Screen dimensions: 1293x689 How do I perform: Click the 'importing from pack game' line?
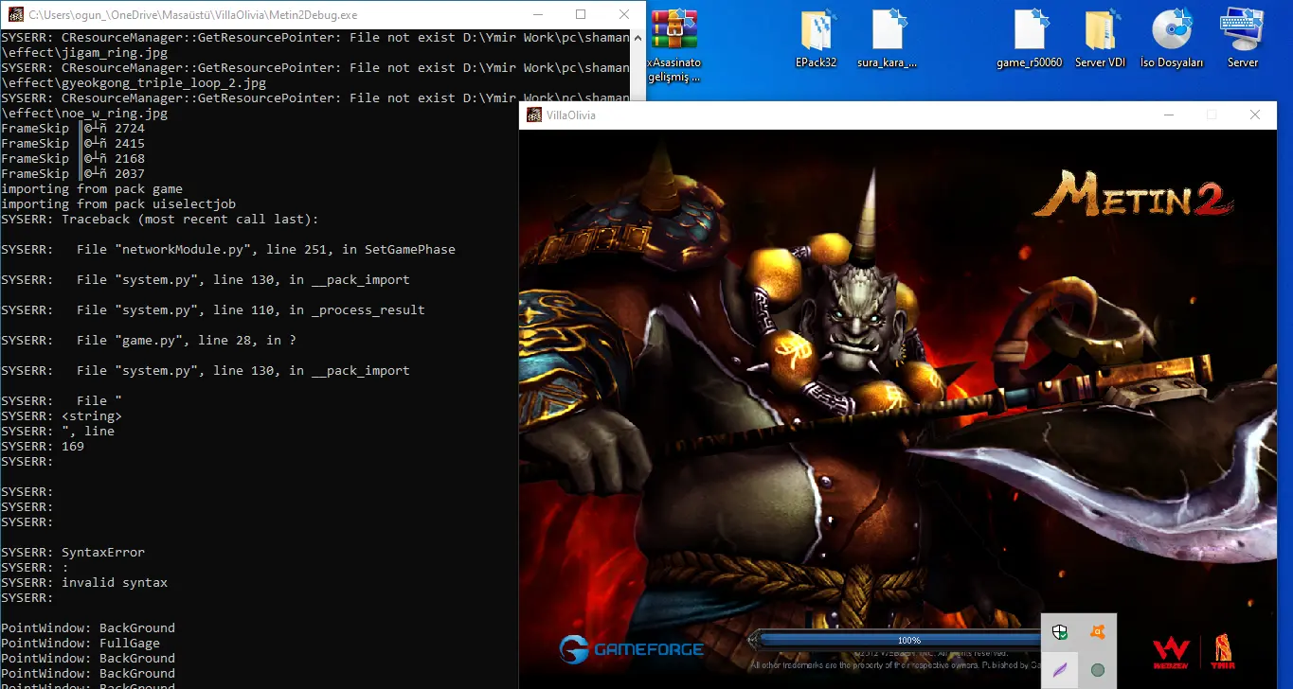92,189
